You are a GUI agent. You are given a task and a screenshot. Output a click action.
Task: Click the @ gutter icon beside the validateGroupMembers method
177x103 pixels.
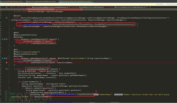tap(7, 69)
